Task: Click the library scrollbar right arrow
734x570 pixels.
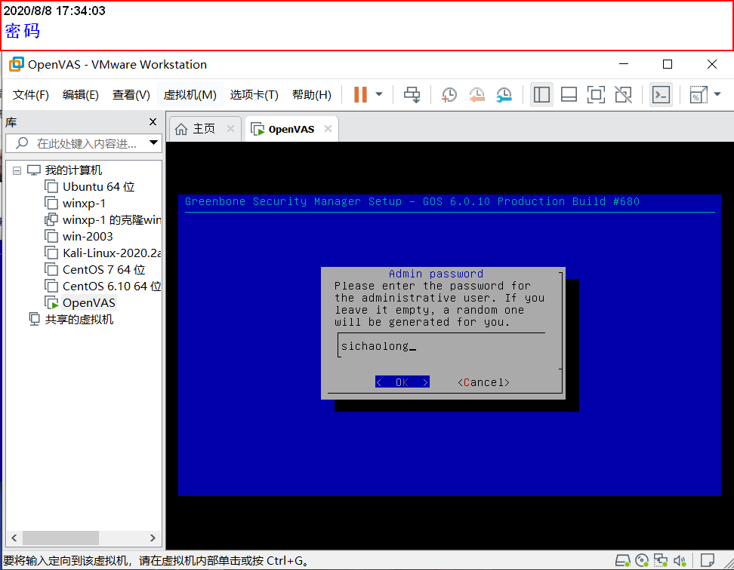Action: coord(153,538)
